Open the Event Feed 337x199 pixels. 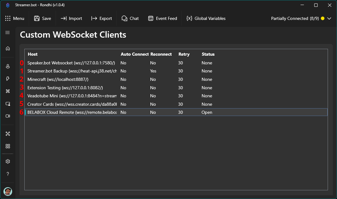(x=163, y=18)
